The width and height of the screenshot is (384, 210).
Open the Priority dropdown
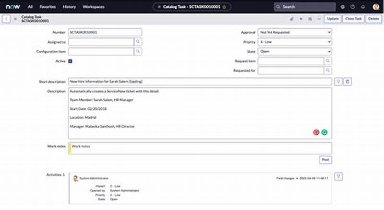pyautogui.click(x=295, y=42)
